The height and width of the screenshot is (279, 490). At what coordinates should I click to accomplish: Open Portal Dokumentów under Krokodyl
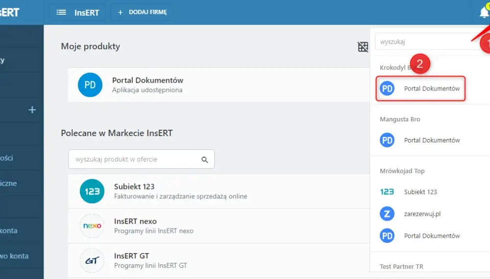[420, 88]
